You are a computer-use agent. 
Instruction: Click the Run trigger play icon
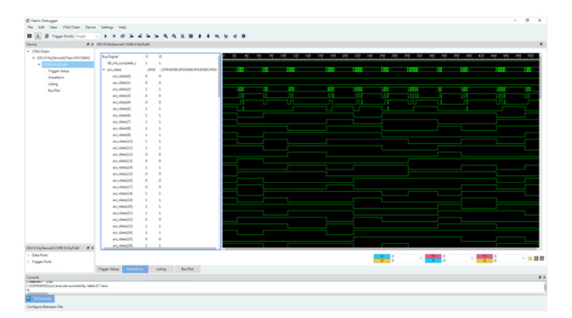click(105, 36)
